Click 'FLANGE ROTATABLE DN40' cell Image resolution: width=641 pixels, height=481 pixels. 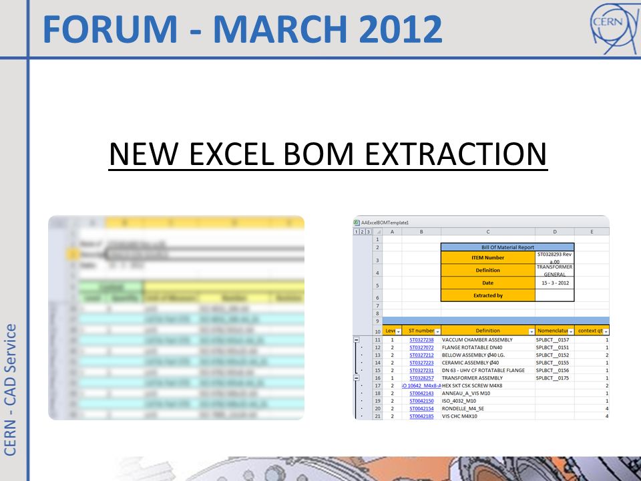pyautogui.click(x=488, y=347)
